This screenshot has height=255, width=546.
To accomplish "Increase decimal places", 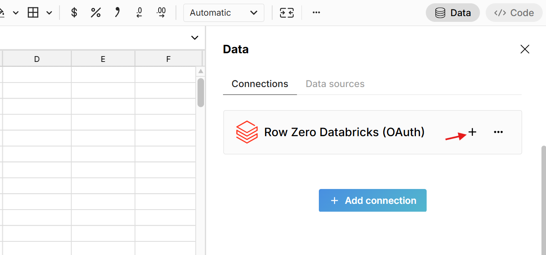I will coord(161,13).
